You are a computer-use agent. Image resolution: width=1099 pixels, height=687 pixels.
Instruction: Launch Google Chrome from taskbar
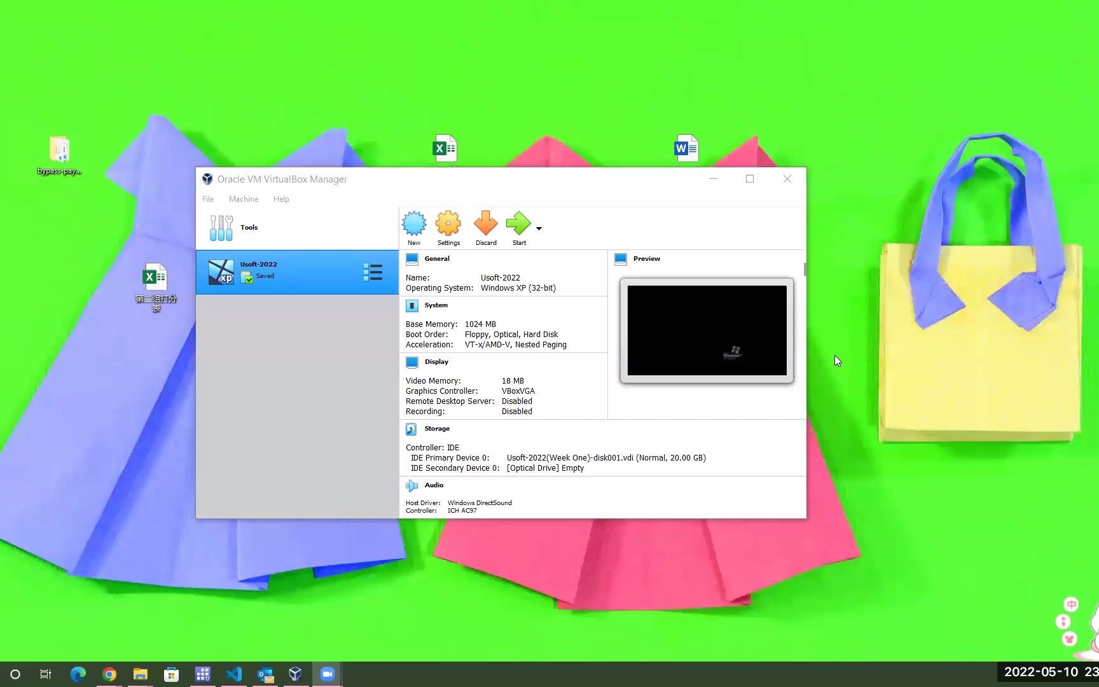click(x=109, y=674)
